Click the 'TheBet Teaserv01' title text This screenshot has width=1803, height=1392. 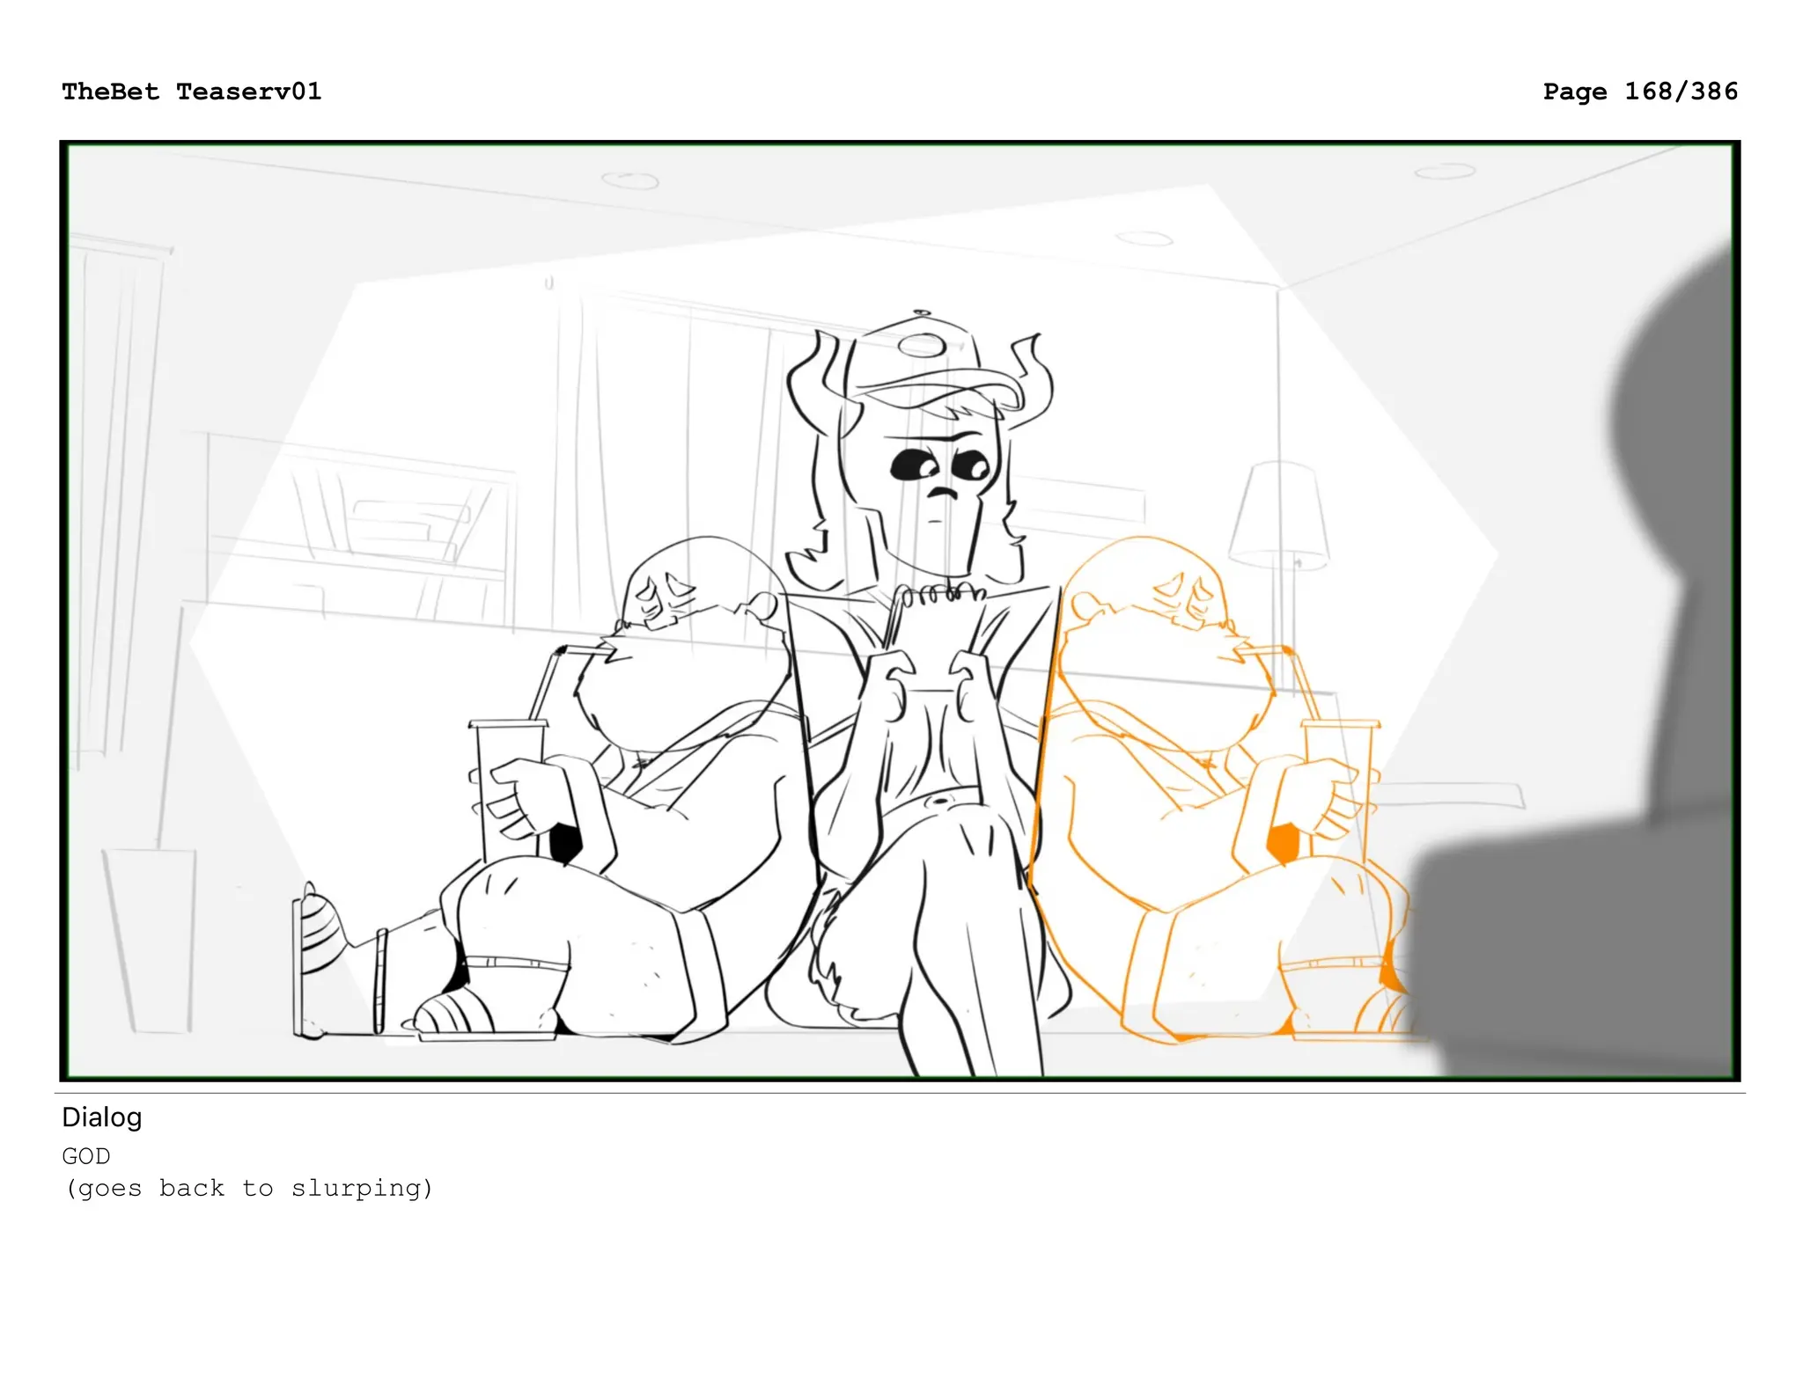pos(192,92)
